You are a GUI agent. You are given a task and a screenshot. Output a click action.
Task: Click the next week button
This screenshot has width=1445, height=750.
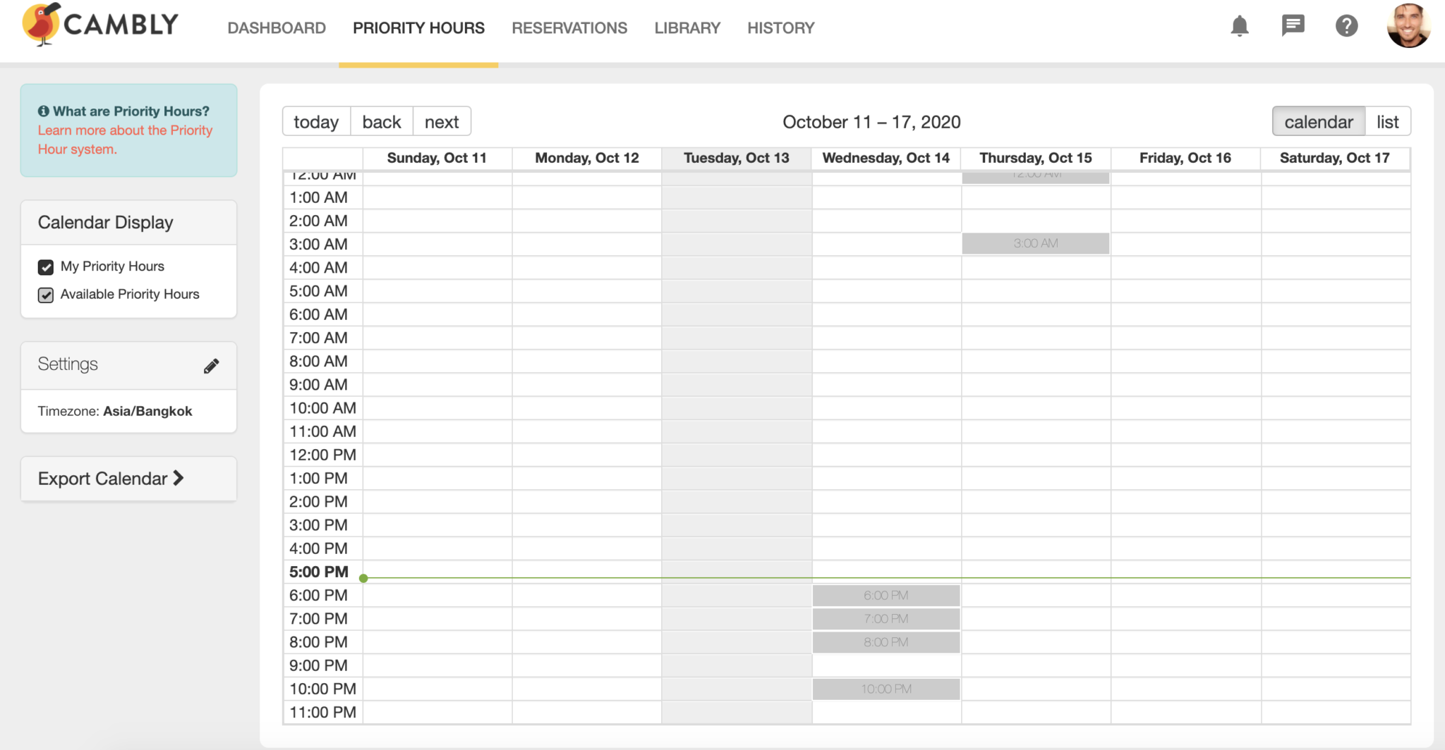pos(441,122)
